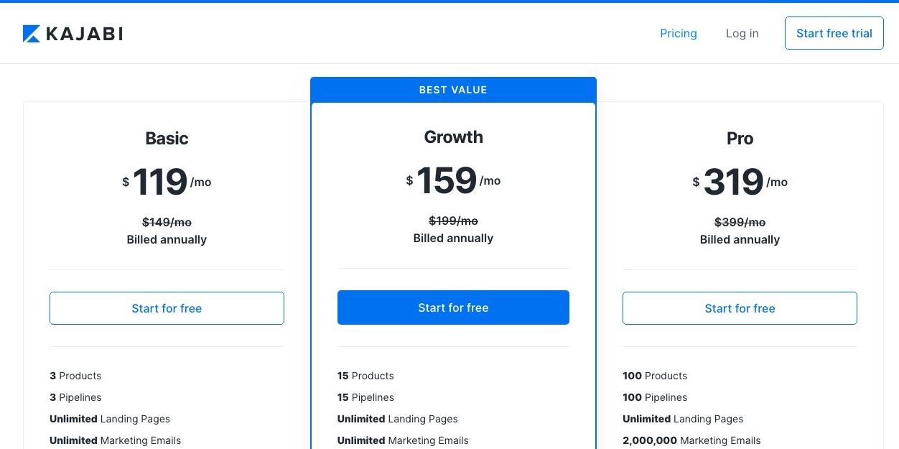
Task: Select the Basic plan heading
Action: pos(167,138)
